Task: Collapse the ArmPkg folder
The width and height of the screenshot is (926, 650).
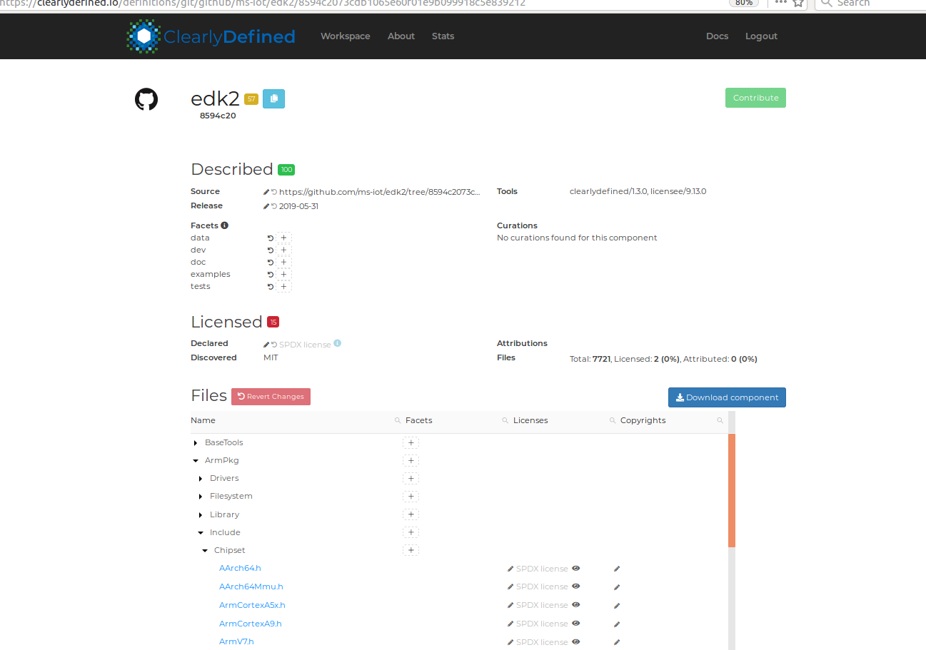Action: pos(196,460)
